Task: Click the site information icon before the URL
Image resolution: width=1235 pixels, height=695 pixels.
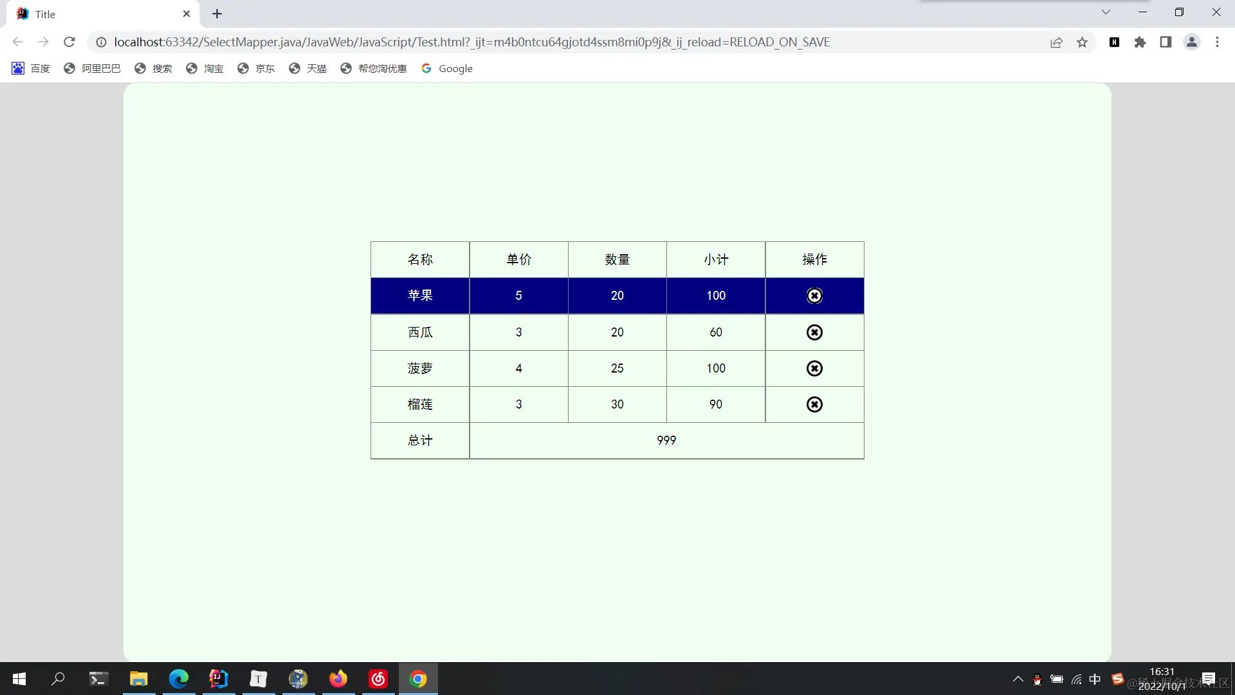Action: (x=100, y=42)
